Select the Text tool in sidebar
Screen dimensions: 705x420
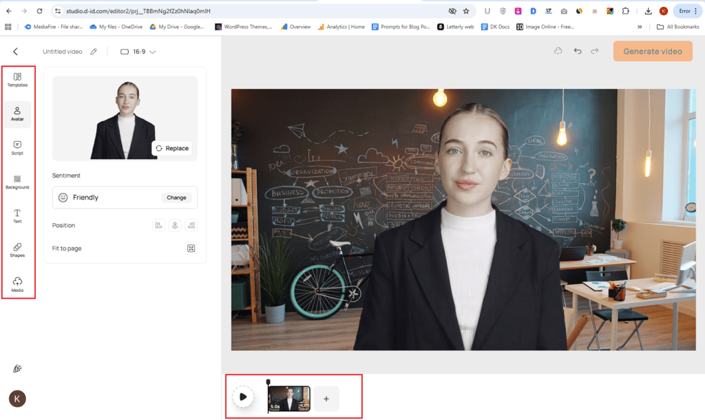pos(17,216)
